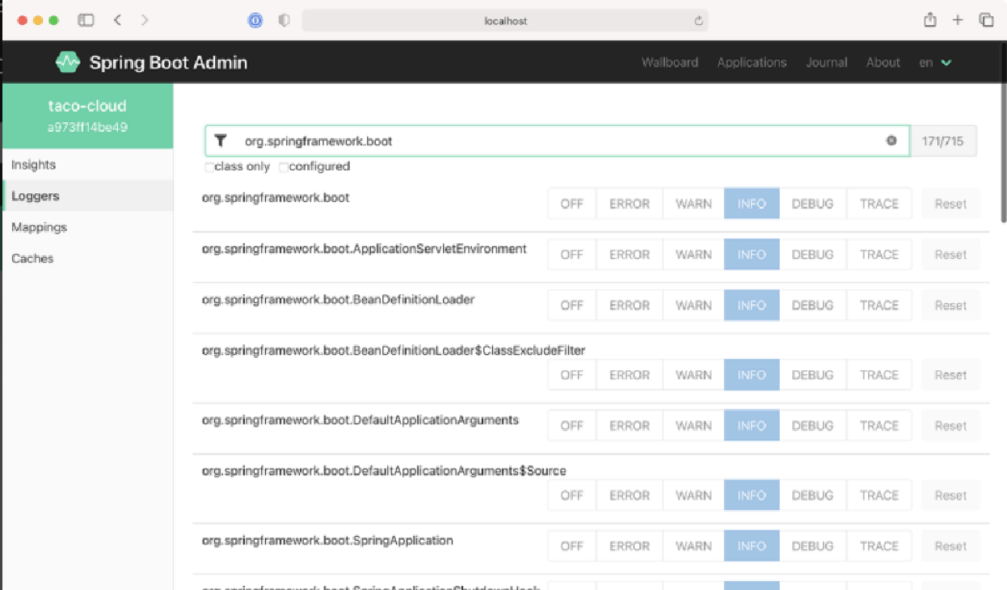Image resolution: width=1007 pixels, height=590 pixels.
Task: Go forward with the Safari forward arrow
Action: tap(145, 20)
